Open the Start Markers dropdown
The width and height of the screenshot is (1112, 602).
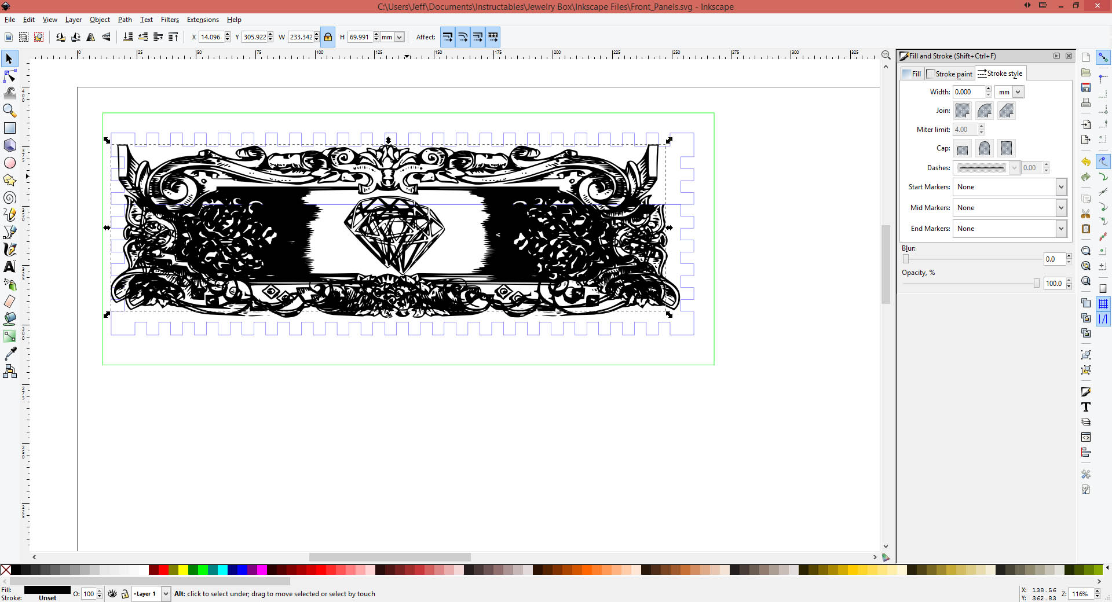click(x=1010, y=187)
